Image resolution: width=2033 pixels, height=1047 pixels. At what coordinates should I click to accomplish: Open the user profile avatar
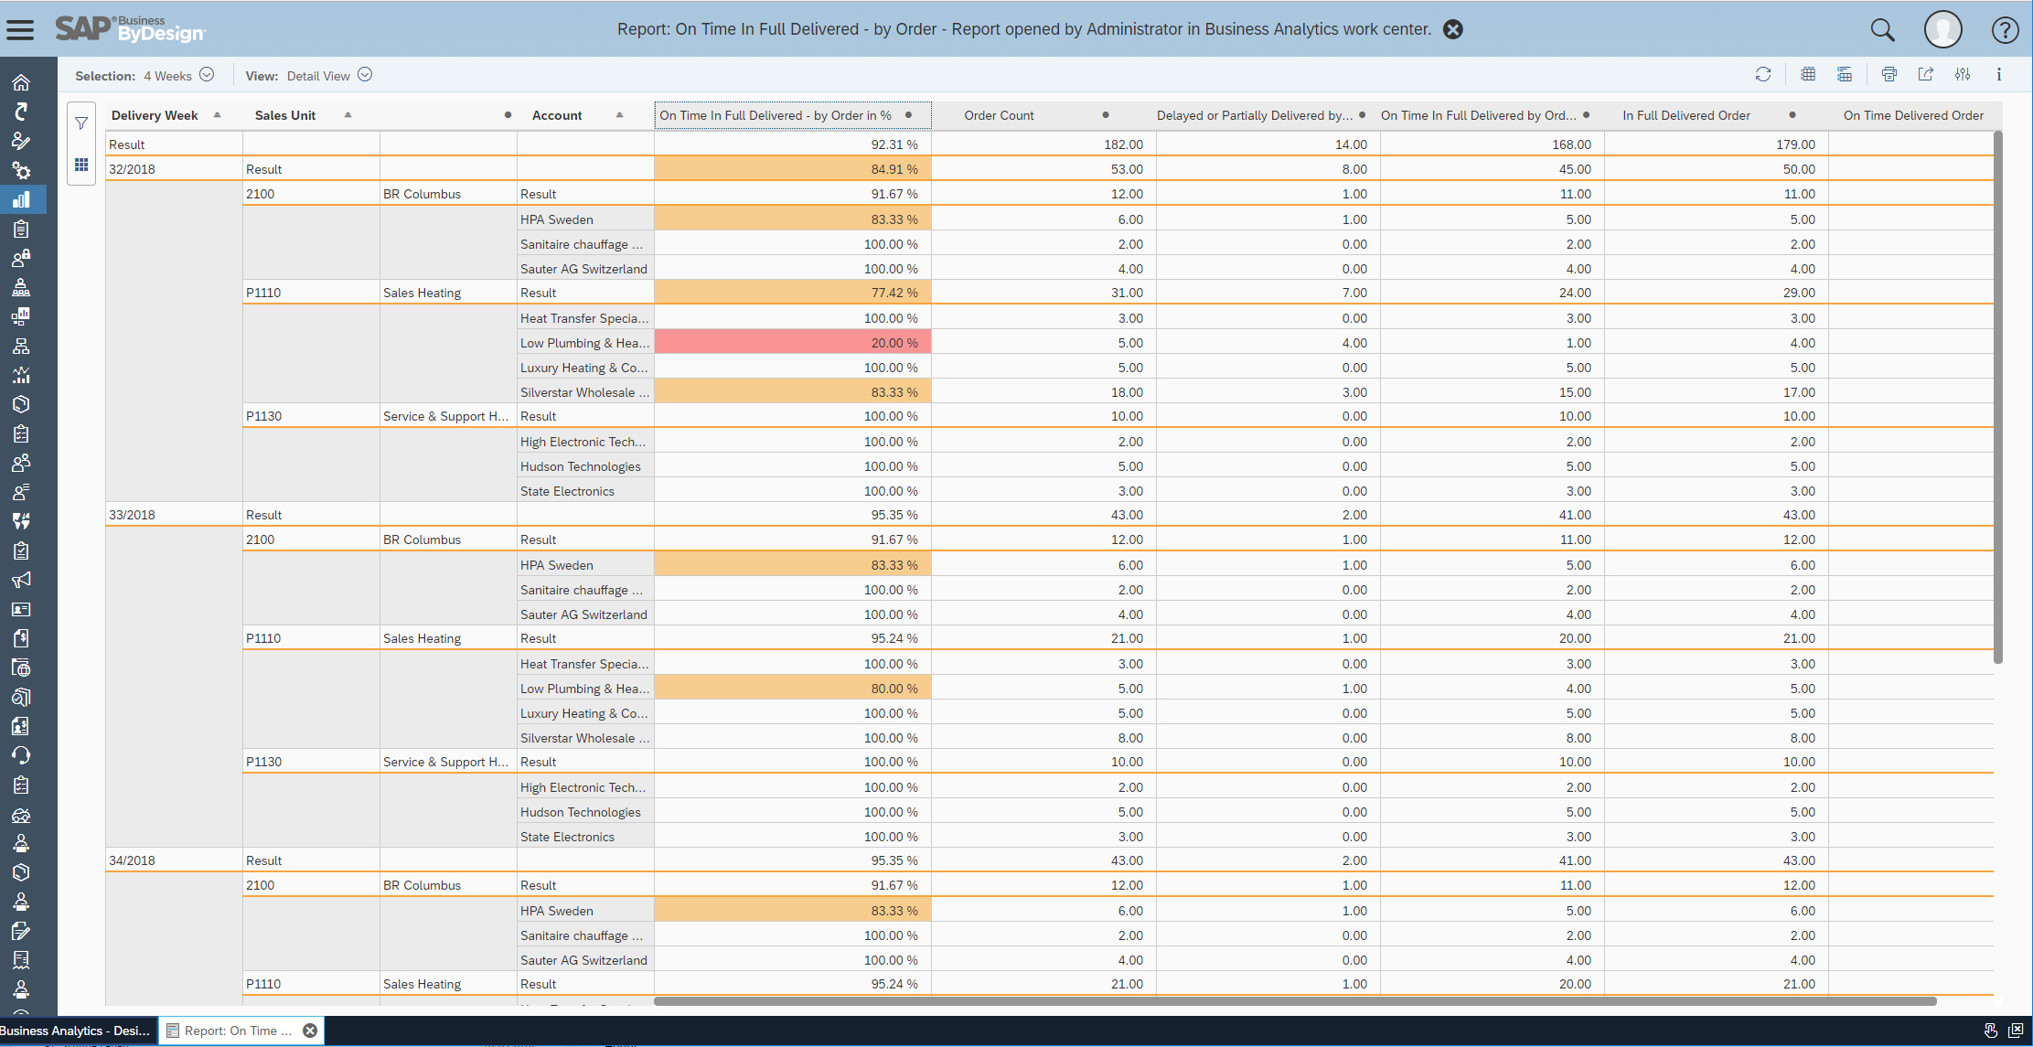(x=1943, y=30)
